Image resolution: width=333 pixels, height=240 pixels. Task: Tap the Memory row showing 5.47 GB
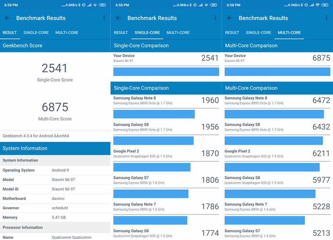point(55,218)
